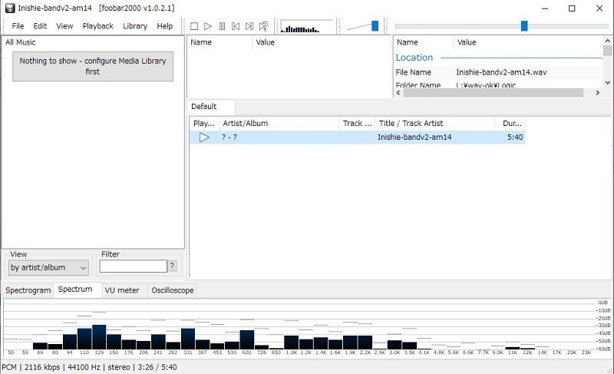614x374 pixels.
Task: Click the Name header in right properties panel
Action: [408, 42]
